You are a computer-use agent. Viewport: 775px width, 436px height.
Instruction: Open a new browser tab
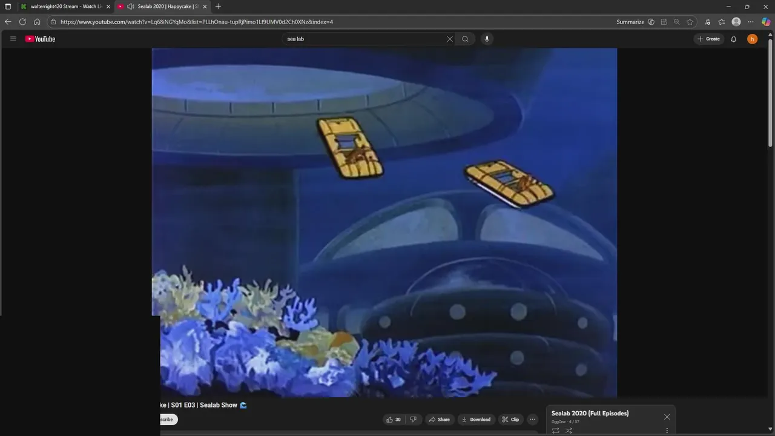(x=218, y=6)
